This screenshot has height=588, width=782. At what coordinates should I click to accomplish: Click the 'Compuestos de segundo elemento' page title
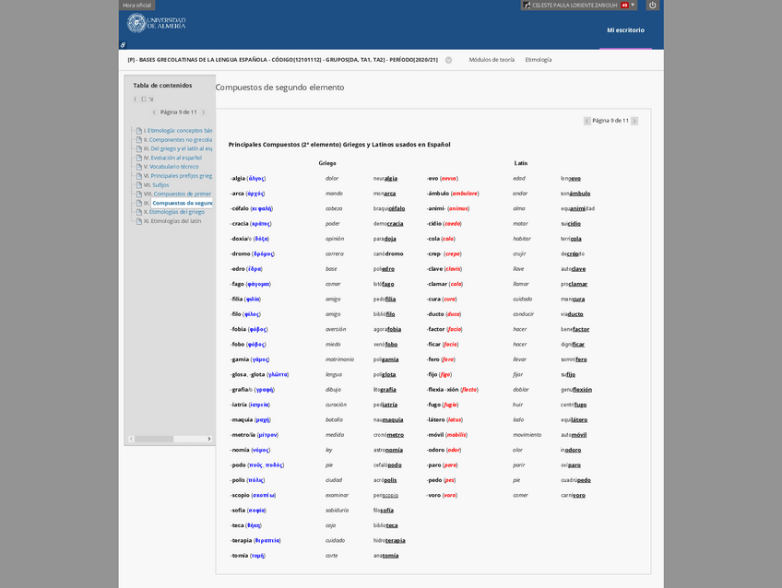click(x=279, y=88)
